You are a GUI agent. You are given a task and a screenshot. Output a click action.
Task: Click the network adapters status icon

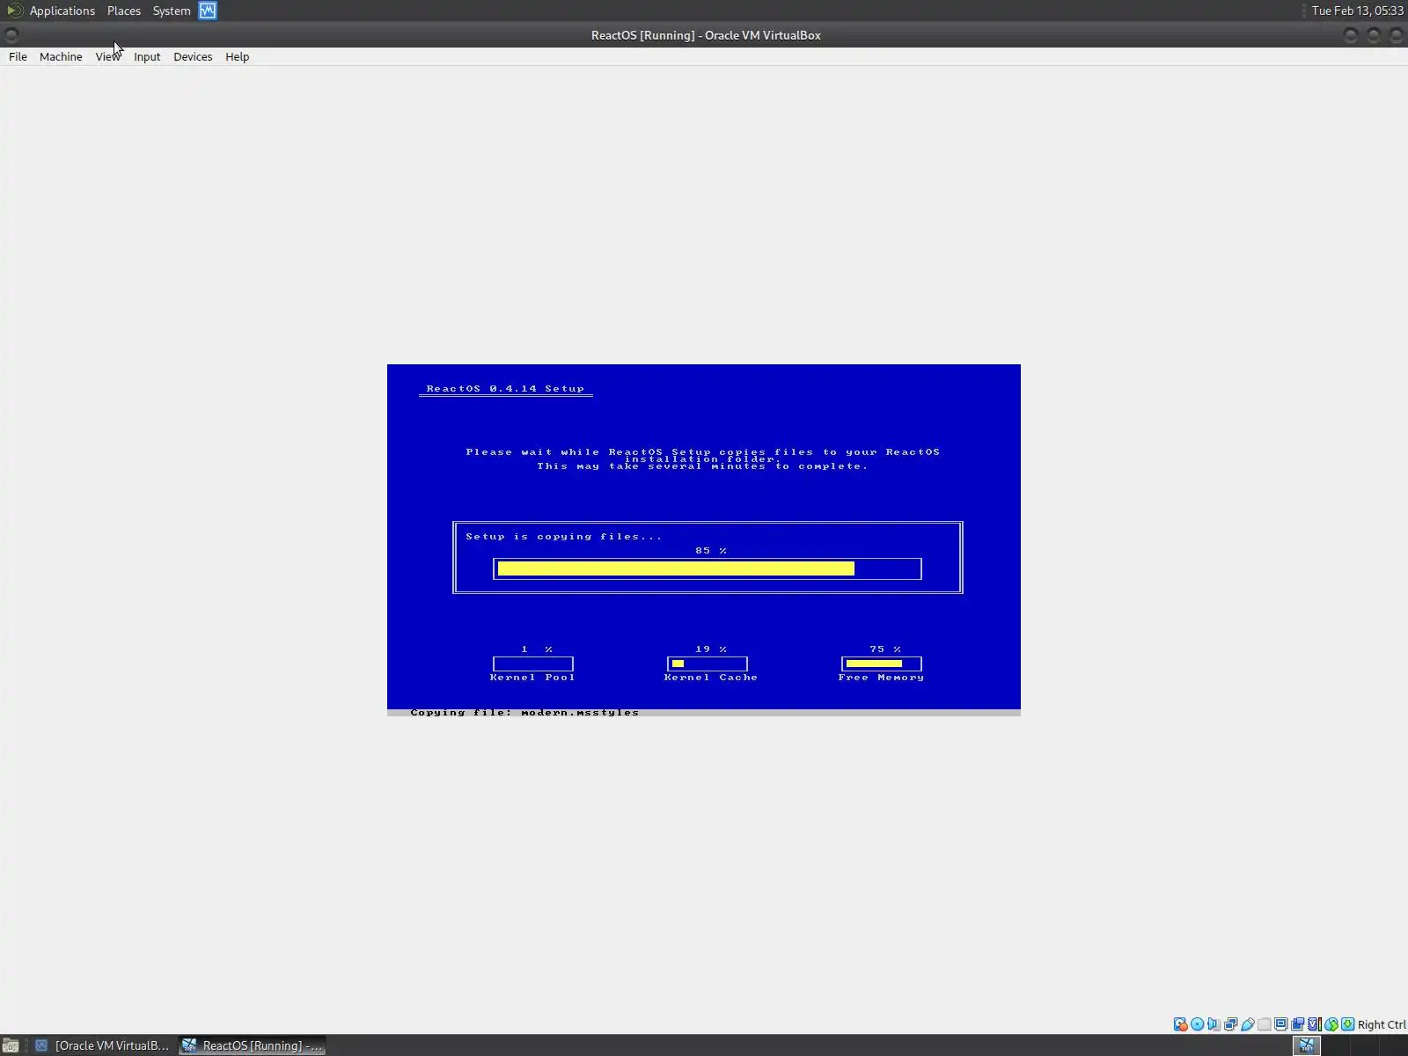[x=1231, y=1024]
